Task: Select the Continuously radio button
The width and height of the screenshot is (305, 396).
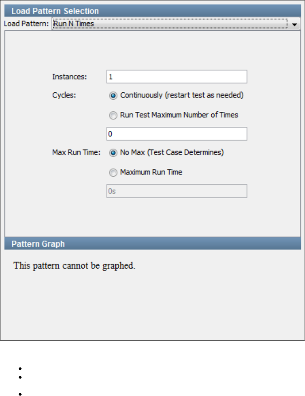Action: click(x=113, y=96)
